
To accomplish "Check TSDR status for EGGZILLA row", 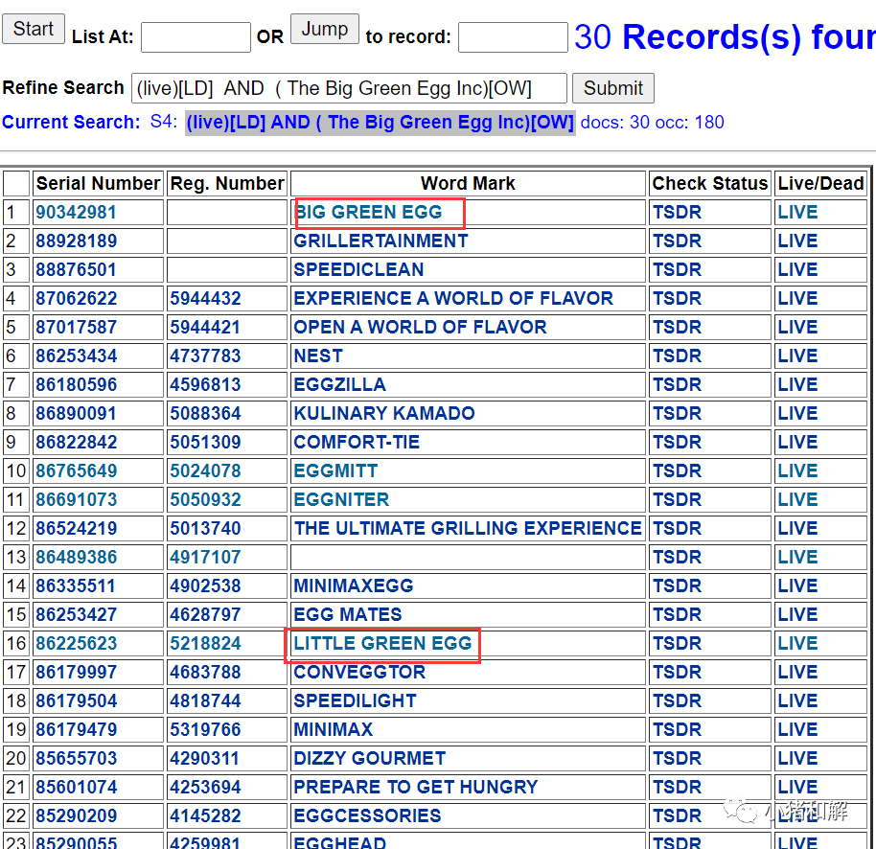I will (677, 385).
